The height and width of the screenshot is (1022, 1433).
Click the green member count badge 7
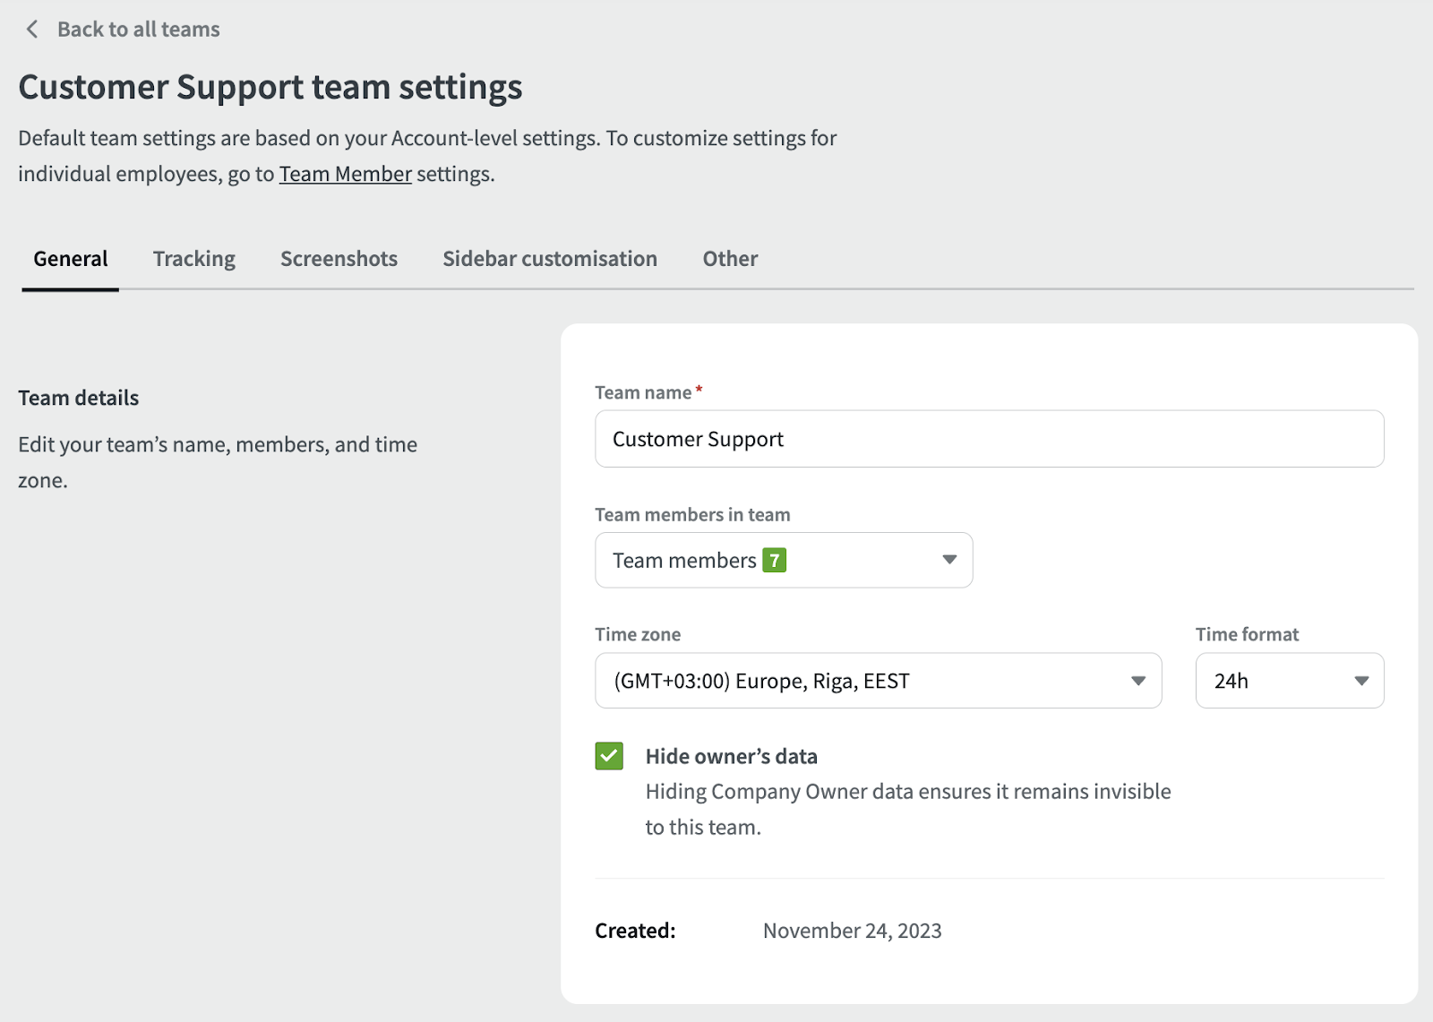click(x=774, y=561)
